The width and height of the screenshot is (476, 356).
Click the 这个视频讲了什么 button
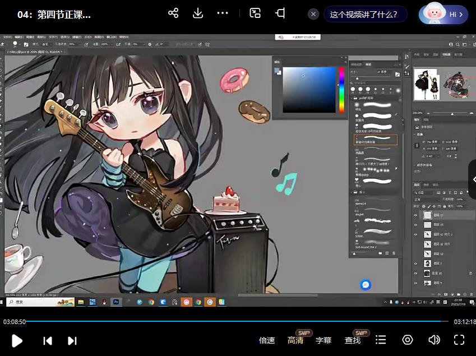[x=365, y=14]
